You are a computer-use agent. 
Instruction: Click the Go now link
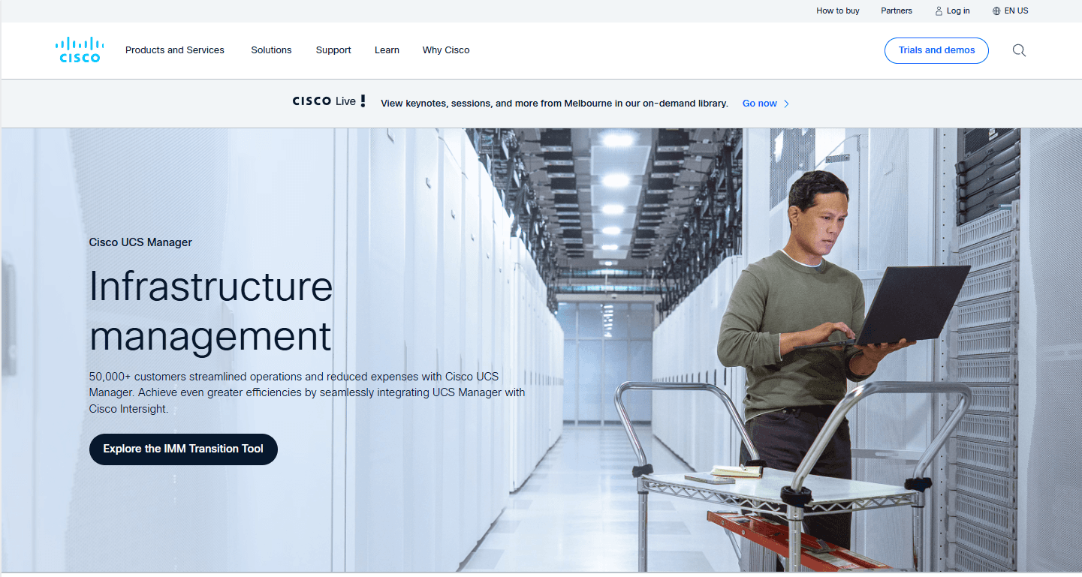click(x=760, y=104)
